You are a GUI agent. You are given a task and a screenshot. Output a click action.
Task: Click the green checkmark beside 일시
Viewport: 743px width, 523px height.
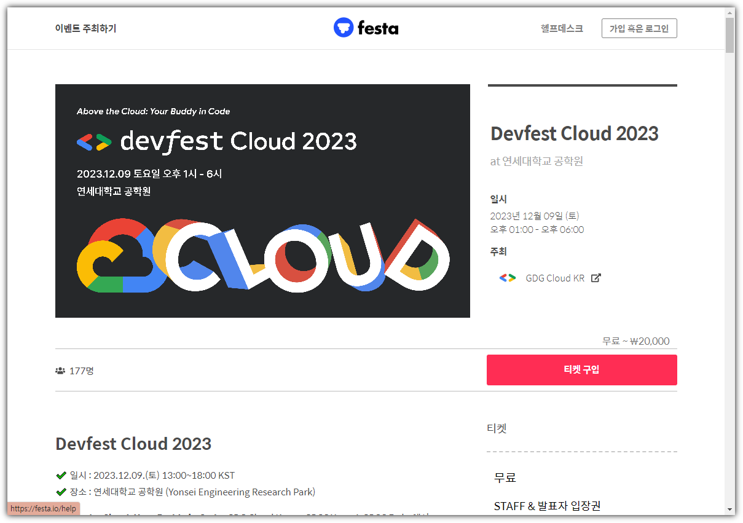[61, 475]
